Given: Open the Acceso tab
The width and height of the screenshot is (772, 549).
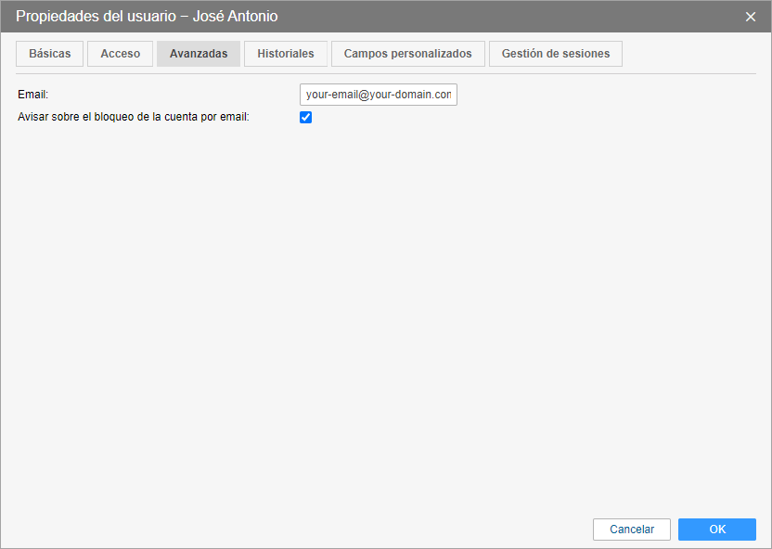Looking at the screenshot, I should [x=120, y=54].
